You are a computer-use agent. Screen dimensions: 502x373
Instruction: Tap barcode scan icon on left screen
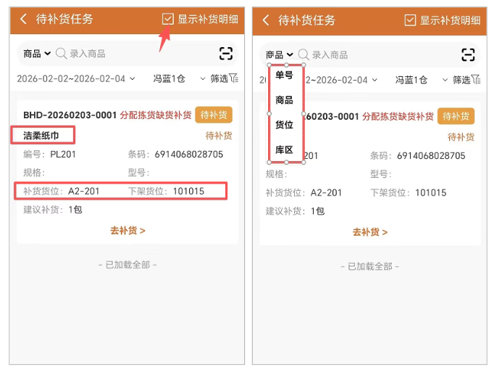tap(226, 53)
